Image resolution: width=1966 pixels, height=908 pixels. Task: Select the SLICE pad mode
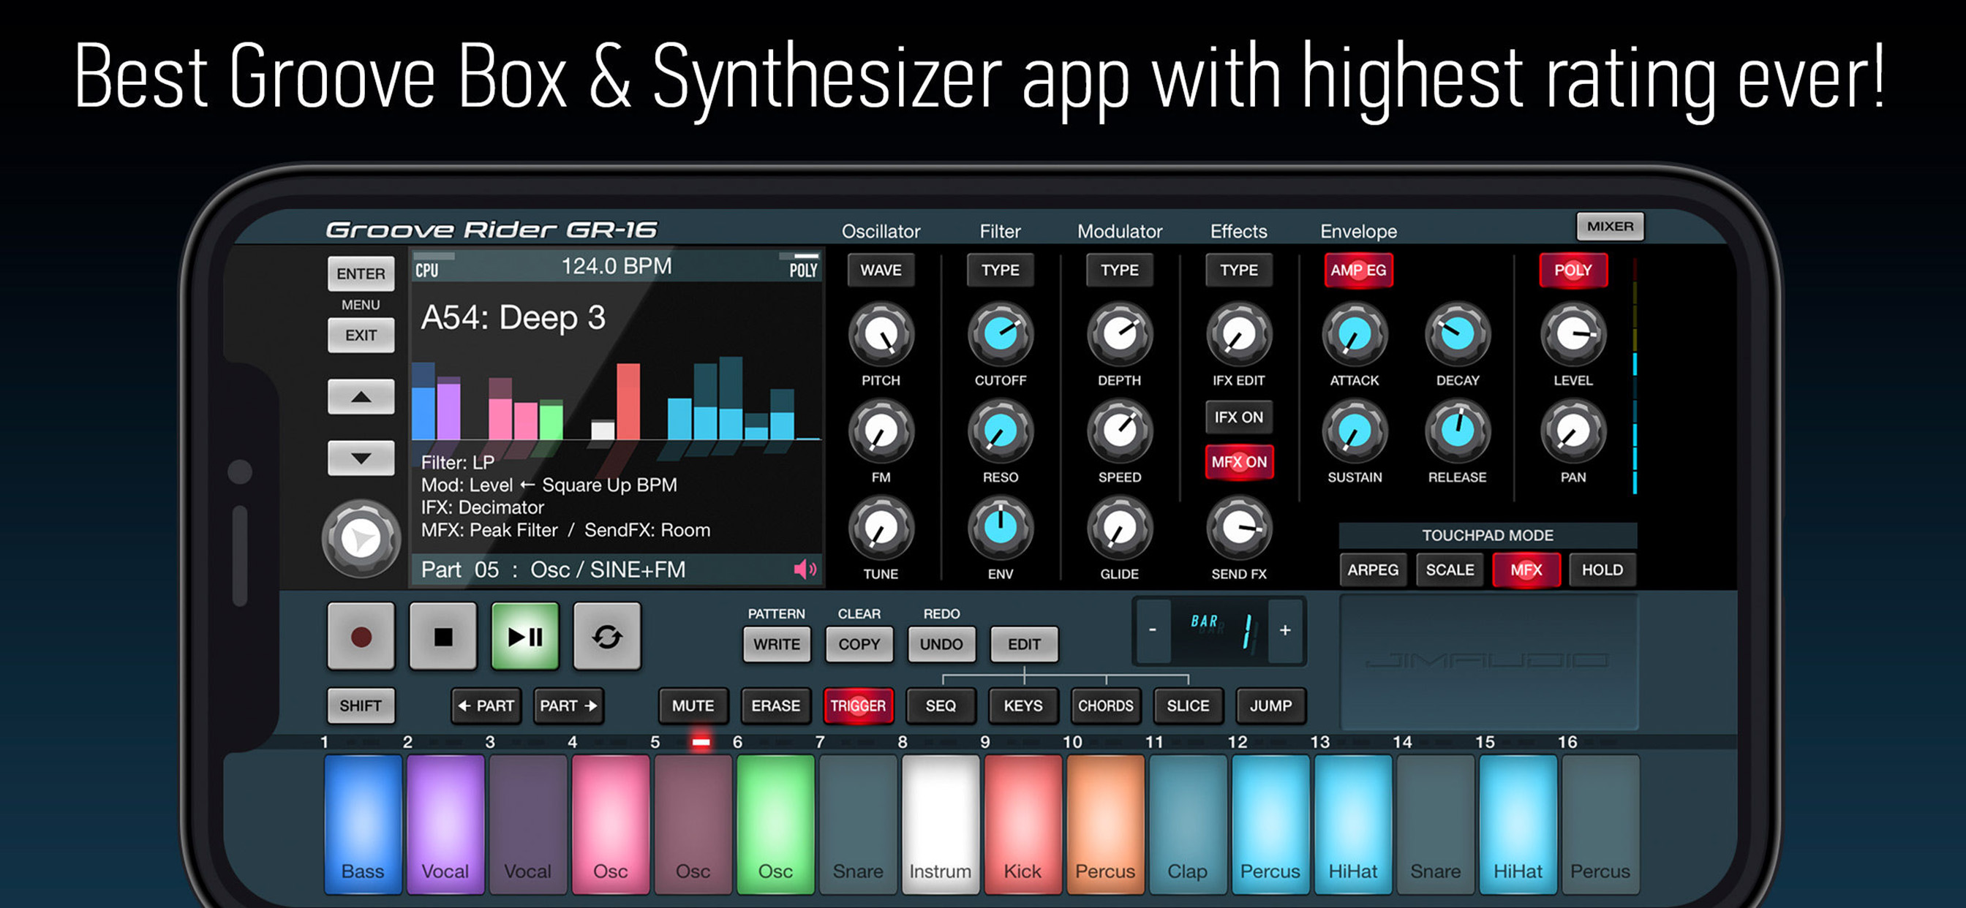point(1189,705)
